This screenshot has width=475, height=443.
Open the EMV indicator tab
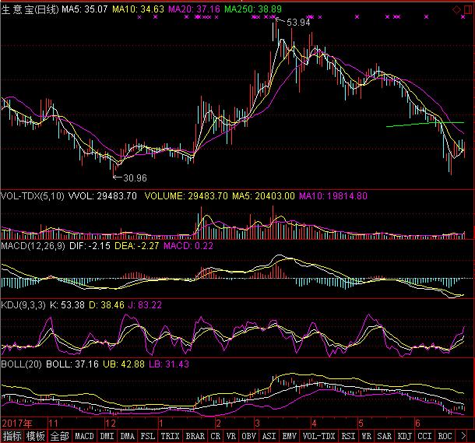pyautogui.click(x=290, y=436)
